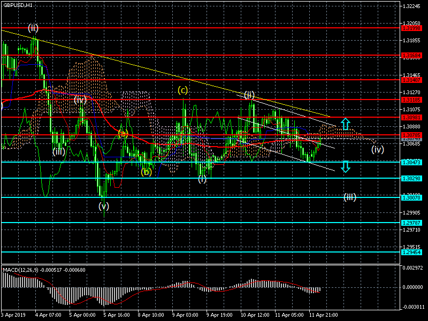The height and width of the screenshot is (321, 428).
Task: Click the gray current price tag
Action: click(x=412, y=139)
